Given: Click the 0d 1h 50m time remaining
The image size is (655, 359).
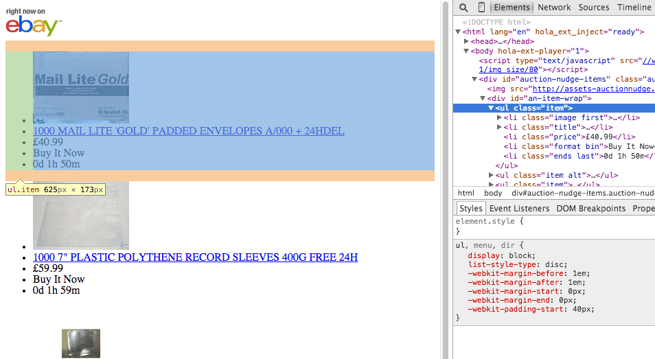Looking at the screenshot, I should [x=56, y=164].
